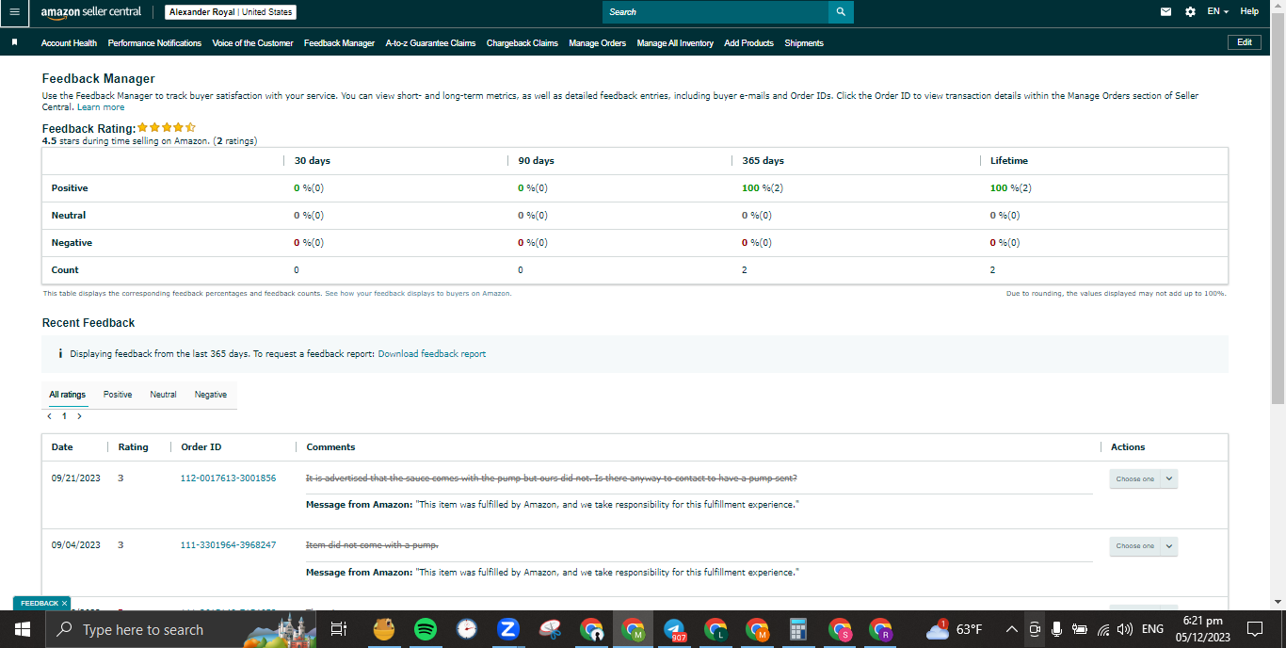The image size is (1286, 648).
Task: Click the 09/21/2023 date cell
Action: tap(76, 478)
